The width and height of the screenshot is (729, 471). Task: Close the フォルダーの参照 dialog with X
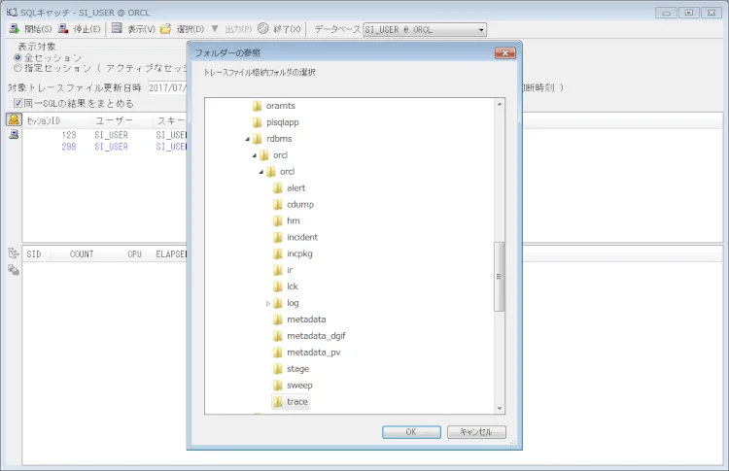coord(504,53)
